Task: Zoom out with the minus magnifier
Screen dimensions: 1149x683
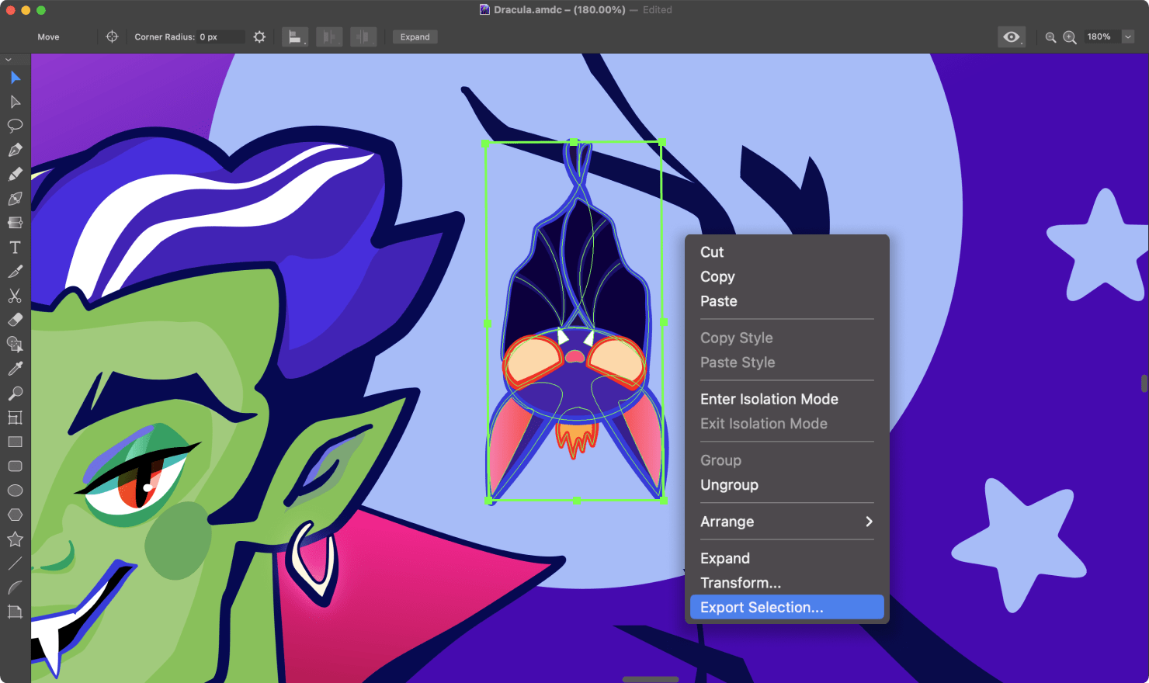Action: tap(1050, 36)
